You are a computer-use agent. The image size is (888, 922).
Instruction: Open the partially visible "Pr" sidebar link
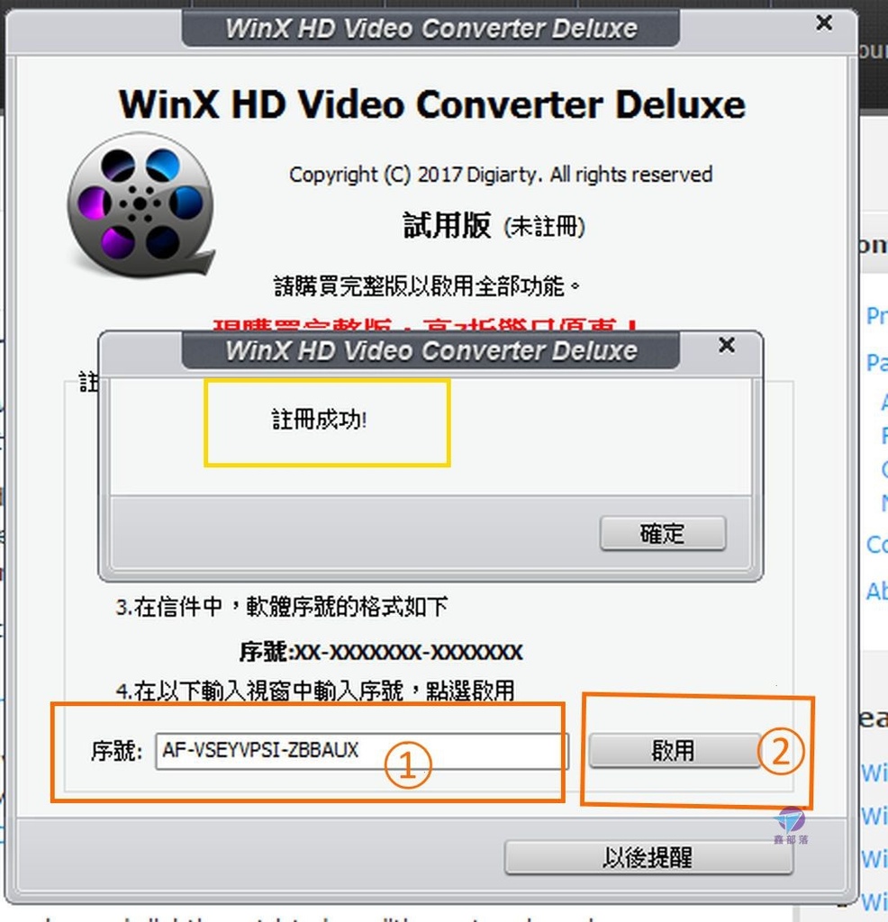pyautogui.click(x=876, y=316)
